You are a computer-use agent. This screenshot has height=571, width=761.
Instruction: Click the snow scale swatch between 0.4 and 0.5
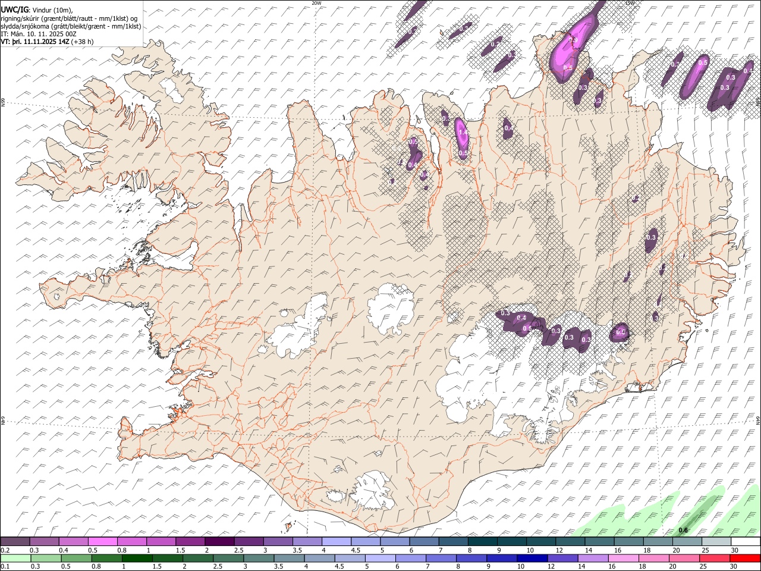click(74, 541)
